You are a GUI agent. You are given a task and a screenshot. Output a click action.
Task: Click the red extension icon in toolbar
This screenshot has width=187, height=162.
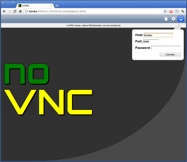point(171,11)
